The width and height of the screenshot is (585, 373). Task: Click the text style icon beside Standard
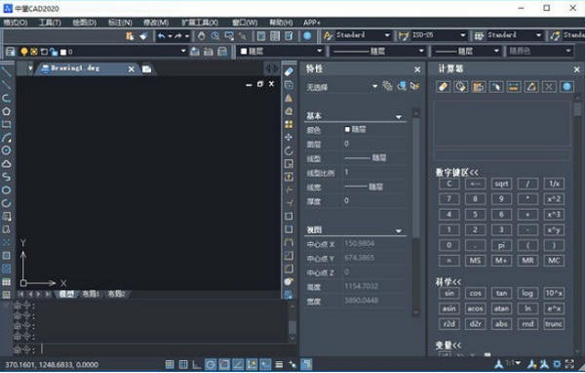click(328, 35)
